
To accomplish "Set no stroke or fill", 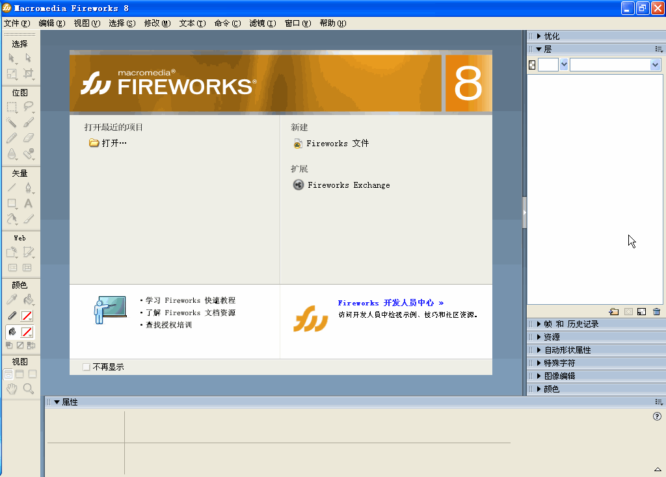I will point(20,346).
